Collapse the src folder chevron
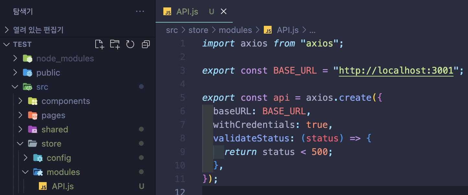This screenshot has height=195, width=468. tap(15, 87)
